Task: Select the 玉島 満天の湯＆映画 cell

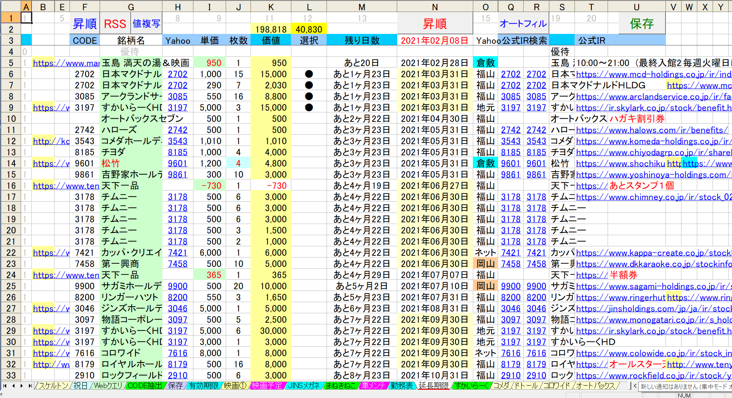Action: coord(131,63)
